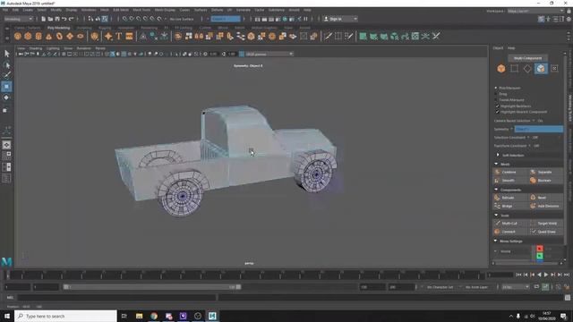This screenshot has height=322, width=573.
Task: Open the Mesh Tools menu
Action: click(x=141, y=10)
